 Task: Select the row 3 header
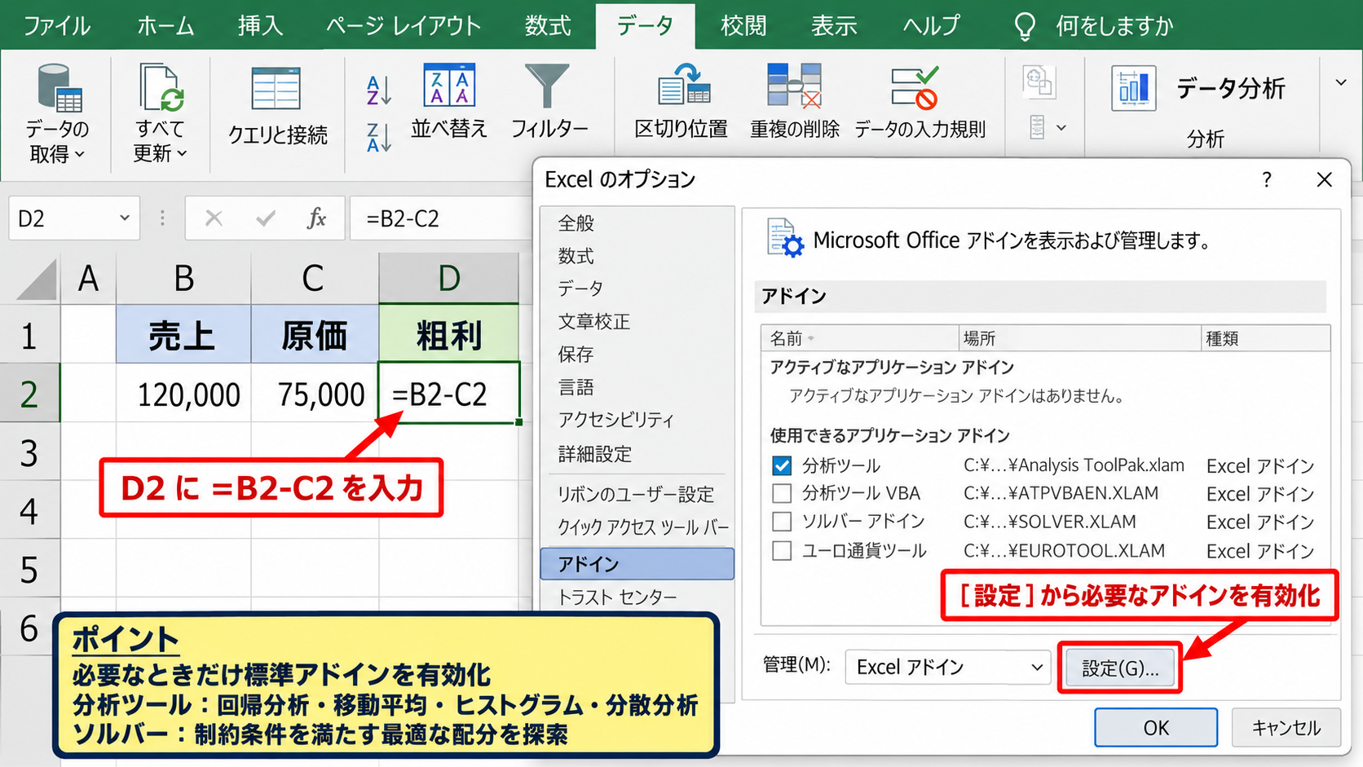29,453
